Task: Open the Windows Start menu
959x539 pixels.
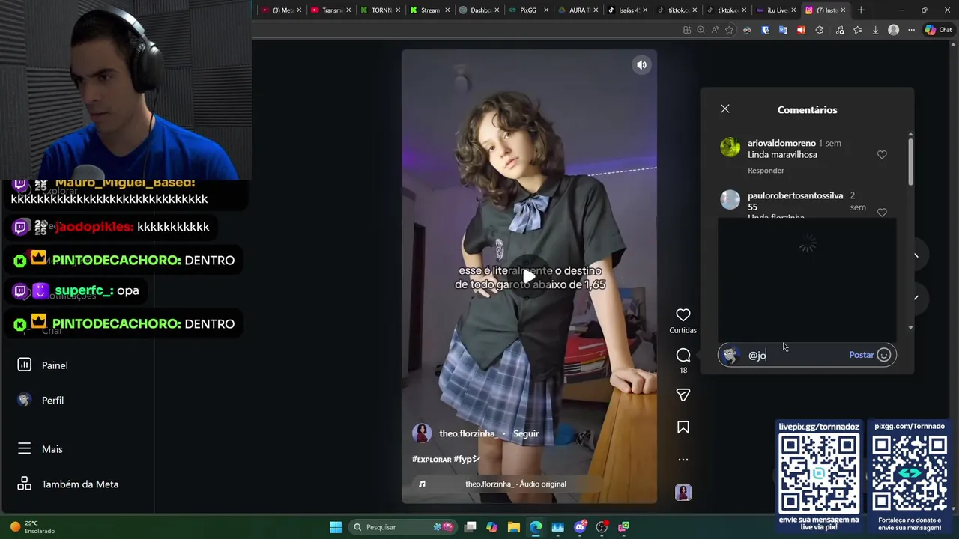Action: point(336,527)
